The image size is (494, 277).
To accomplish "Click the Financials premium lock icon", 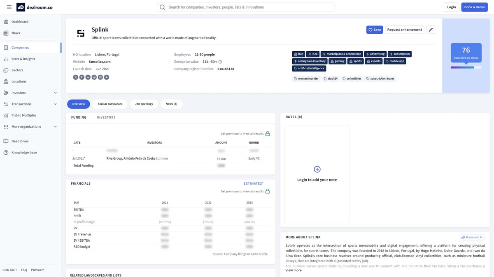I will click(268, 191).
